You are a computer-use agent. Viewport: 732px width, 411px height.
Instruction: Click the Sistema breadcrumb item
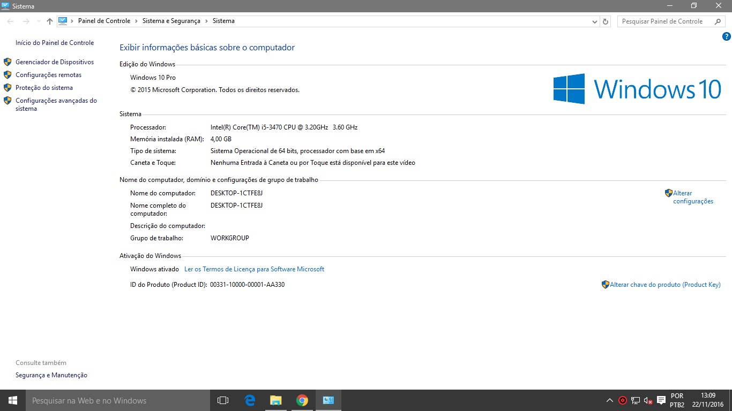coord(223,21)
